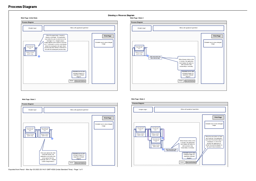
Task: Click the menu with graphical hyperlinks bar
Action: click(x=79, y=29)
